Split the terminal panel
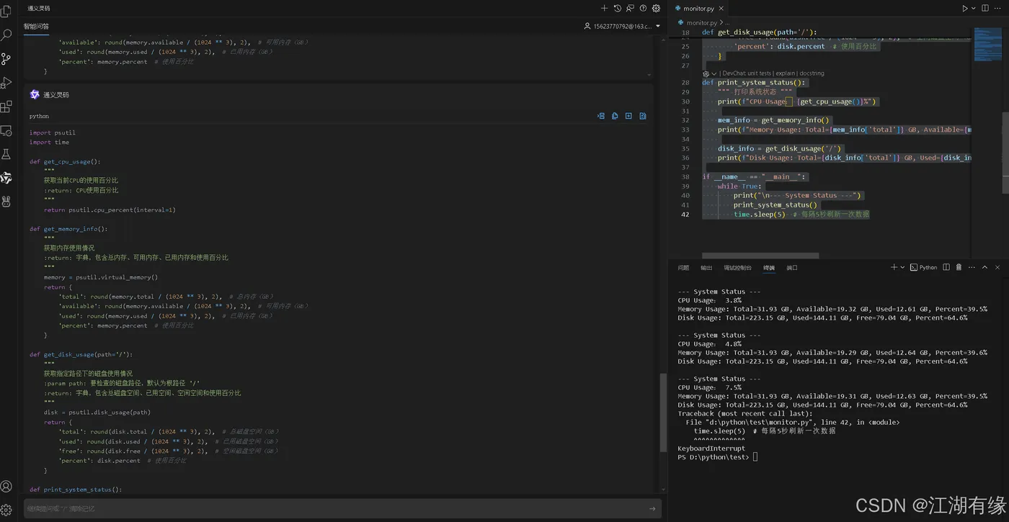 [946, 268]
